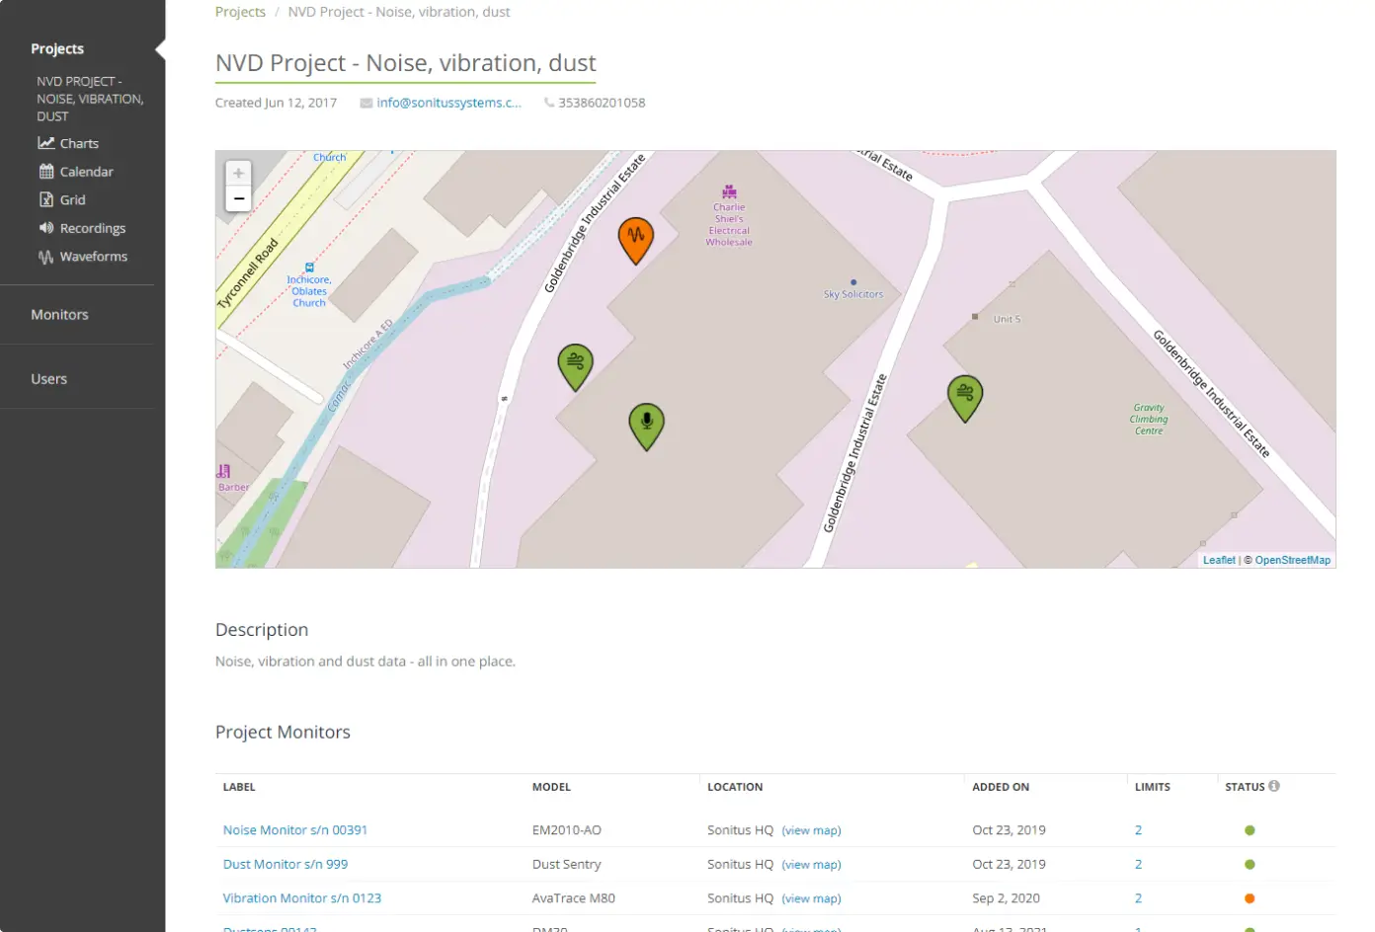The height and width of the screenshot is (932, 1375).
Task: Open limits count for Dust Monitor
Action: pyautogui.click(x=1138, y=864)
